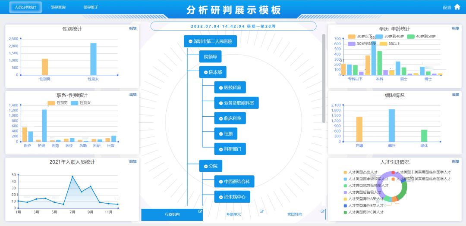Expand the 分院 tree node
The width and height of the screenshot is (466, 226).
coord(205,166)
